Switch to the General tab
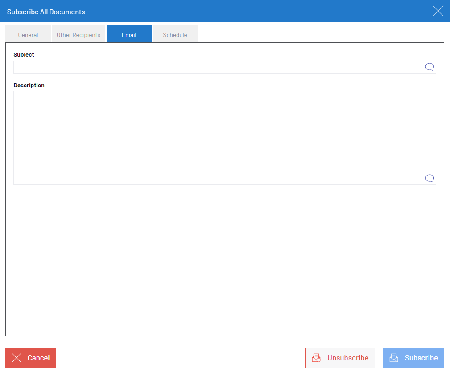This screenshot has width=450, height=372. pyautogui.click(x=28, y=35)
